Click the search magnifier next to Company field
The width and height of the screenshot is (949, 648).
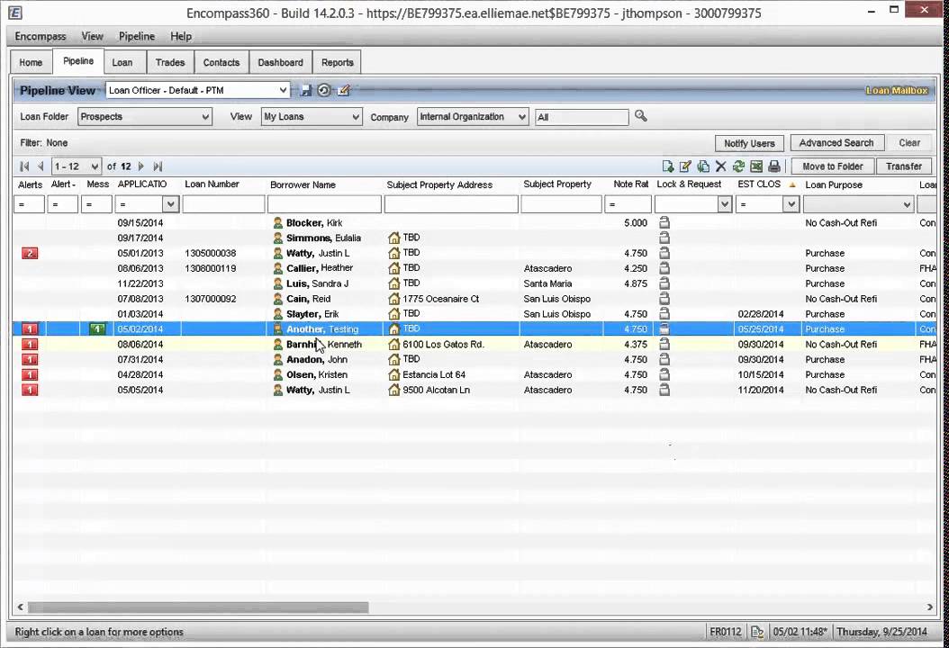(641, 116)
